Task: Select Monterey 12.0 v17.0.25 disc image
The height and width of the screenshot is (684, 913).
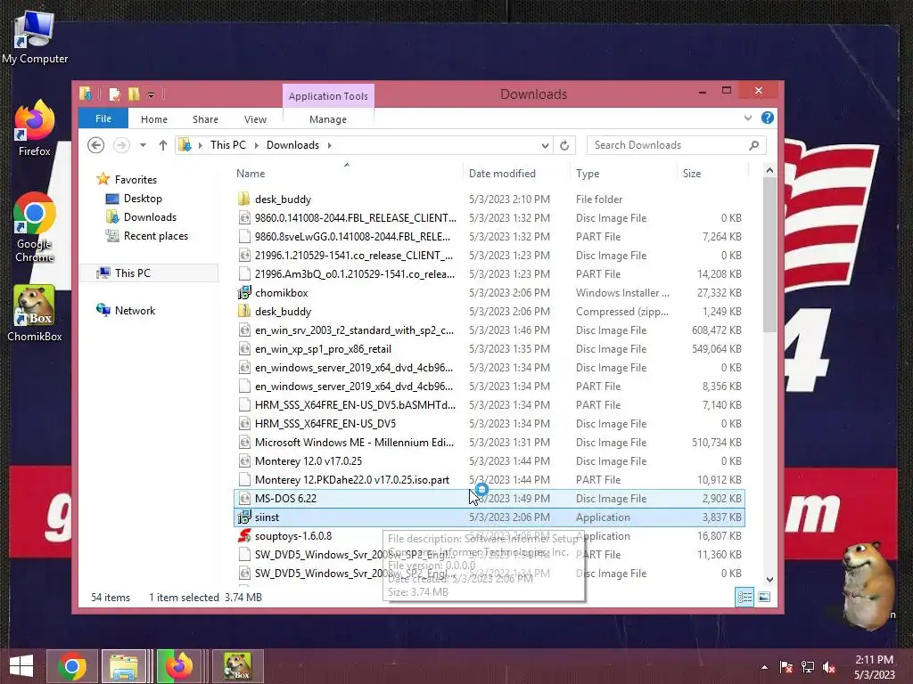Action: point(489,460)
